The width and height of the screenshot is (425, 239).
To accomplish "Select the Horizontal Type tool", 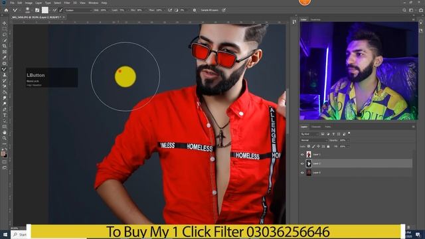I will click(x=5, y=115).
